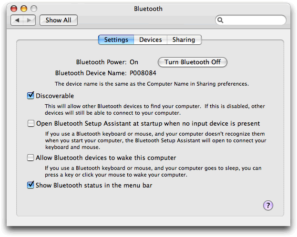
Task: Click the device name P008084
Action: (x=143, y=73)
